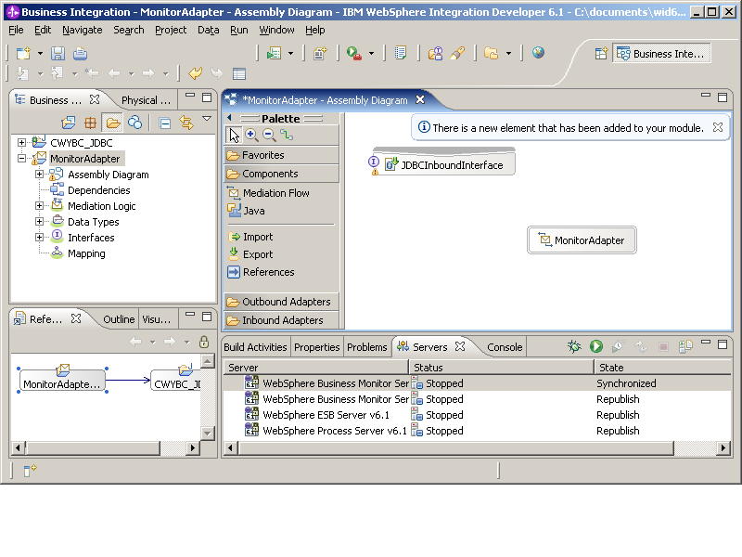Open the Outbound Adapters palette drawer
Viewport: 742px width, 557px height.
(x=282, y=302)
